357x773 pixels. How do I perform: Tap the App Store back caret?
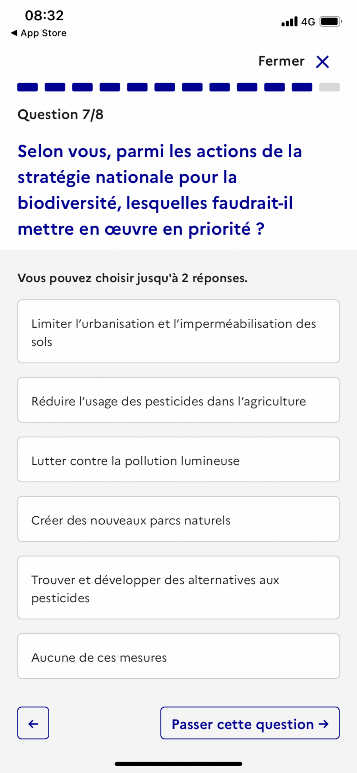point(14,33)
